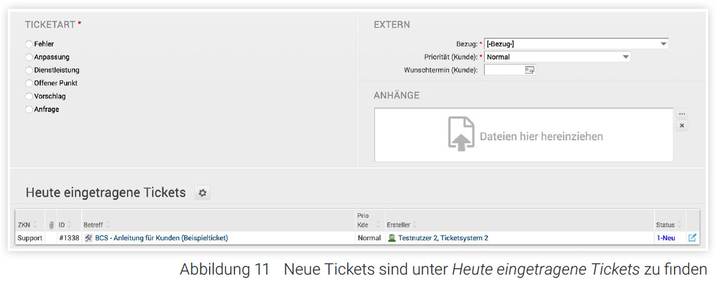Sort by the Betreff column header
Screen dimensions: 717x281
coord(94,225)
